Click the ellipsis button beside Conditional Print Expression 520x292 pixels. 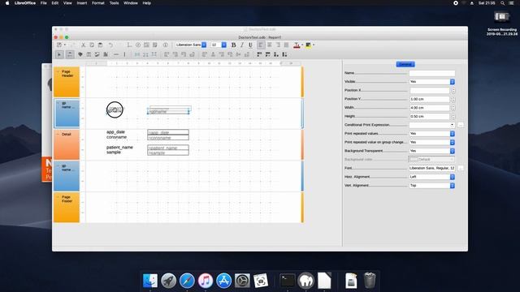(461, 125)
